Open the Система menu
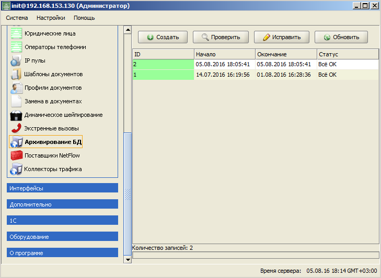This screenshot has height=278, width=381. click(17, 18)
